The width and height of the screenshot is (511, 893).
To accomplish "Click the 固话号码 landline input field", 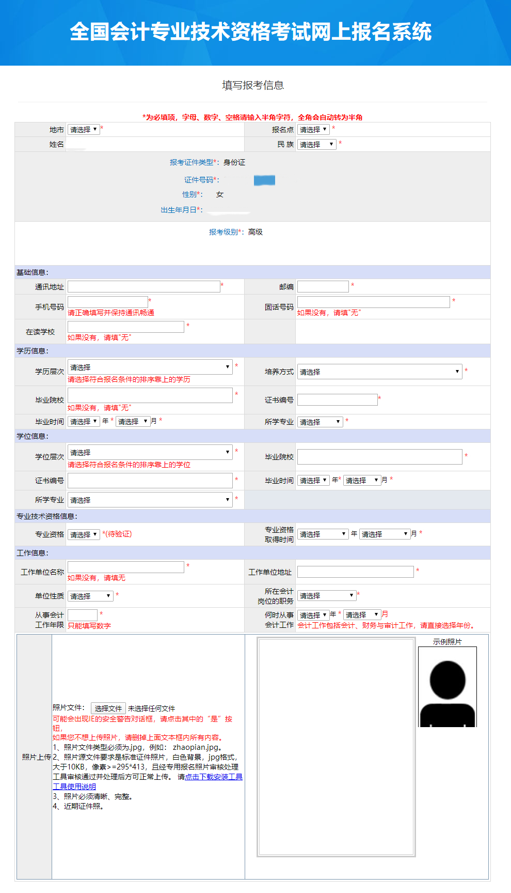I will point(373,302).
